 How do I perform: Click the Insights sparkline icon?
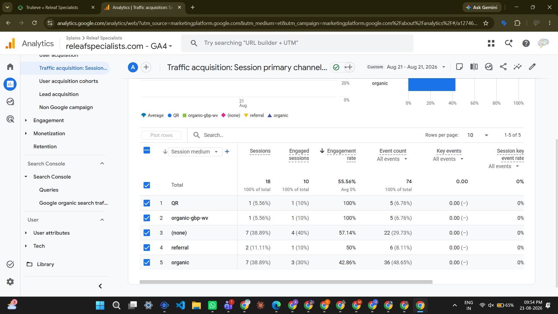(x=518, y=67)
